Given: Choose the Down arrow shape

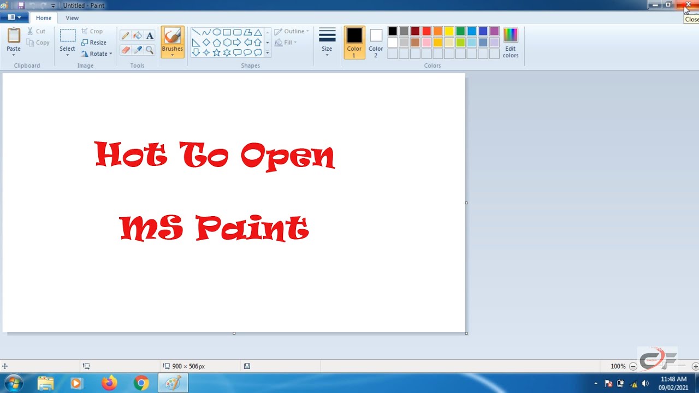Looking at the screenshot, I should click(196, 53).
